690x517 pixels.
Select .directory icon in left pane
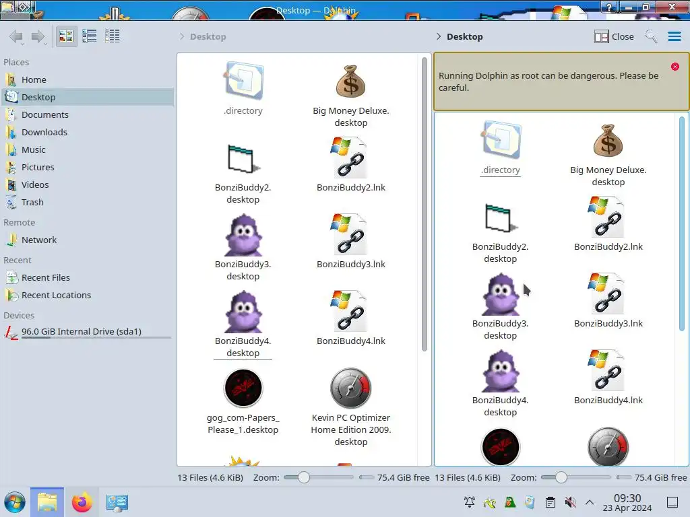(243, 81)
